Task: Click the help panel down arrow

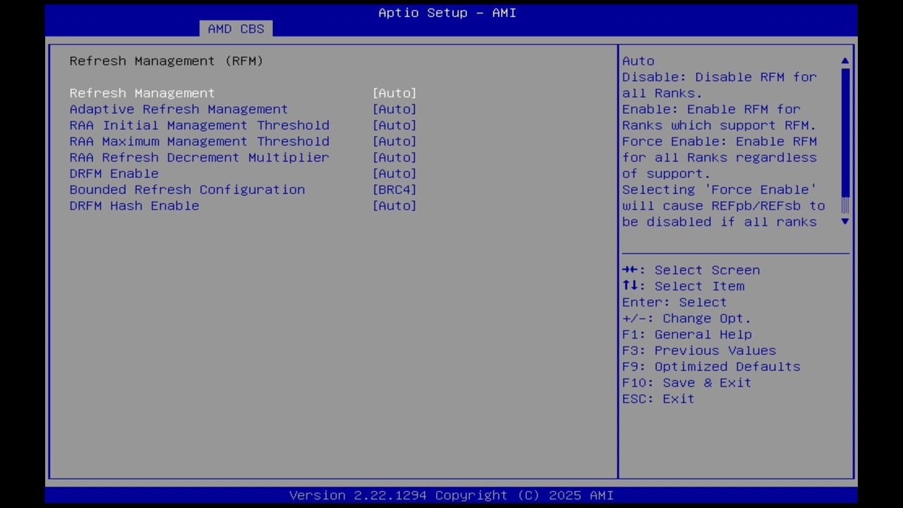Action: [844, 222]
